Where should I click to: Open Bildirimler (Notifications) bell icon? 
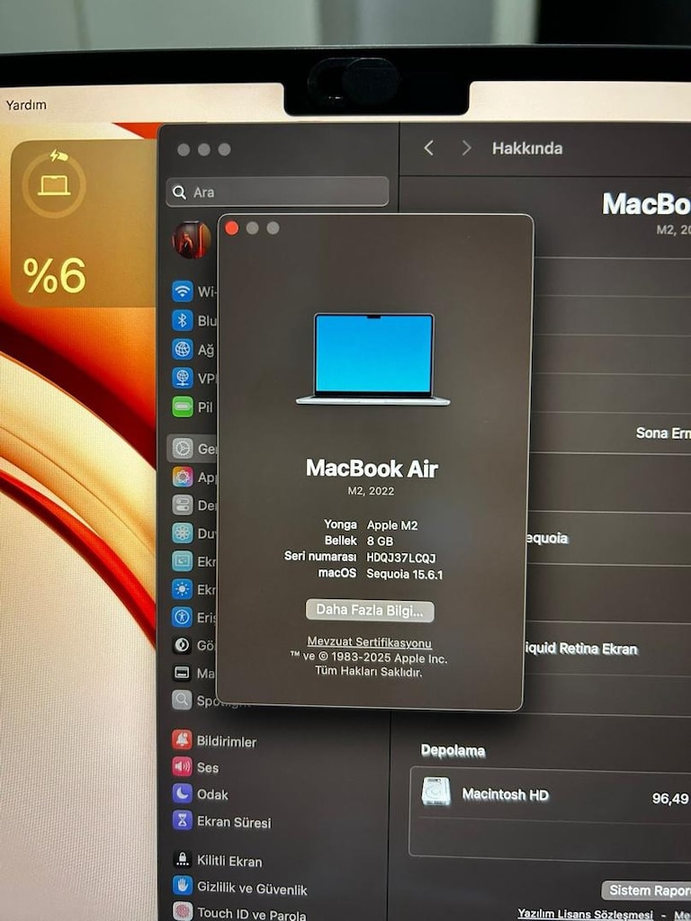coord(182,740)
